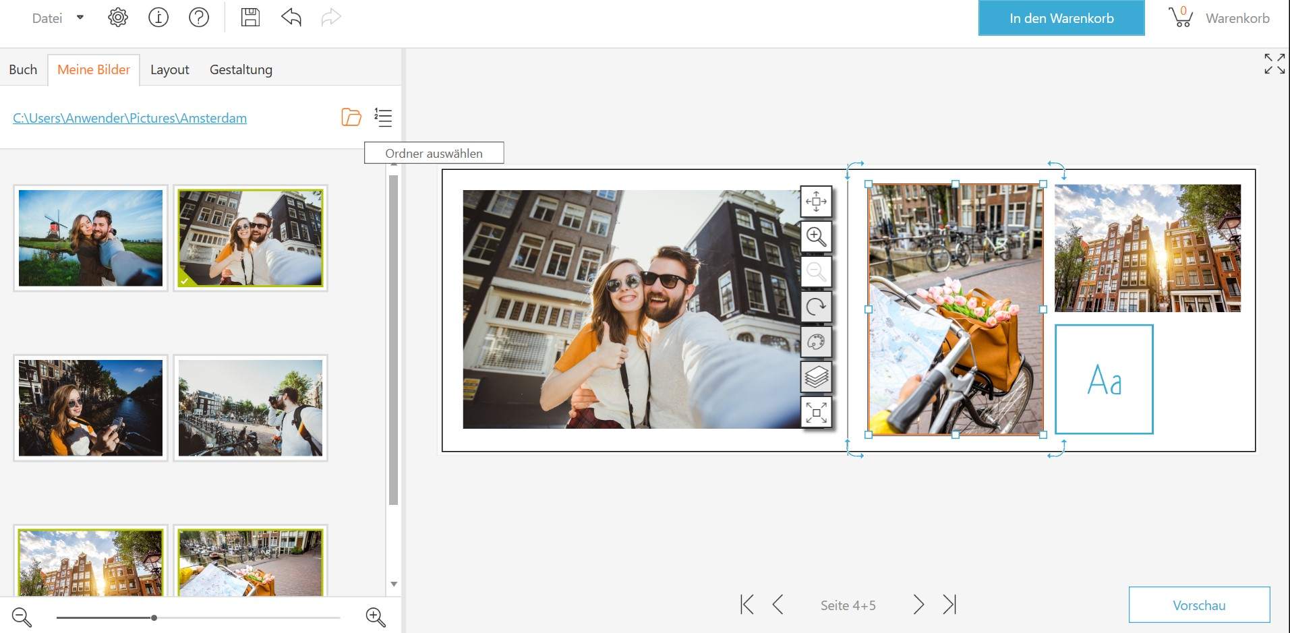Select the canal houses photo on page
The image size is (1290, 633).
(x=1148, y=248)
